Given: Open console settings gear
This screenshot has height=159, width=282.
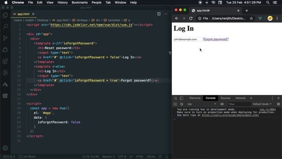Looking at the screenshot, I should point(278,104).
